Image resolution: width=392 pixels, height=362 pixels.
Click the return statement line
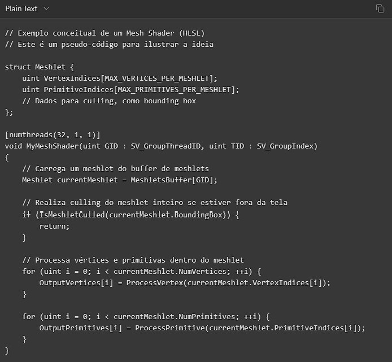[54, 226]
